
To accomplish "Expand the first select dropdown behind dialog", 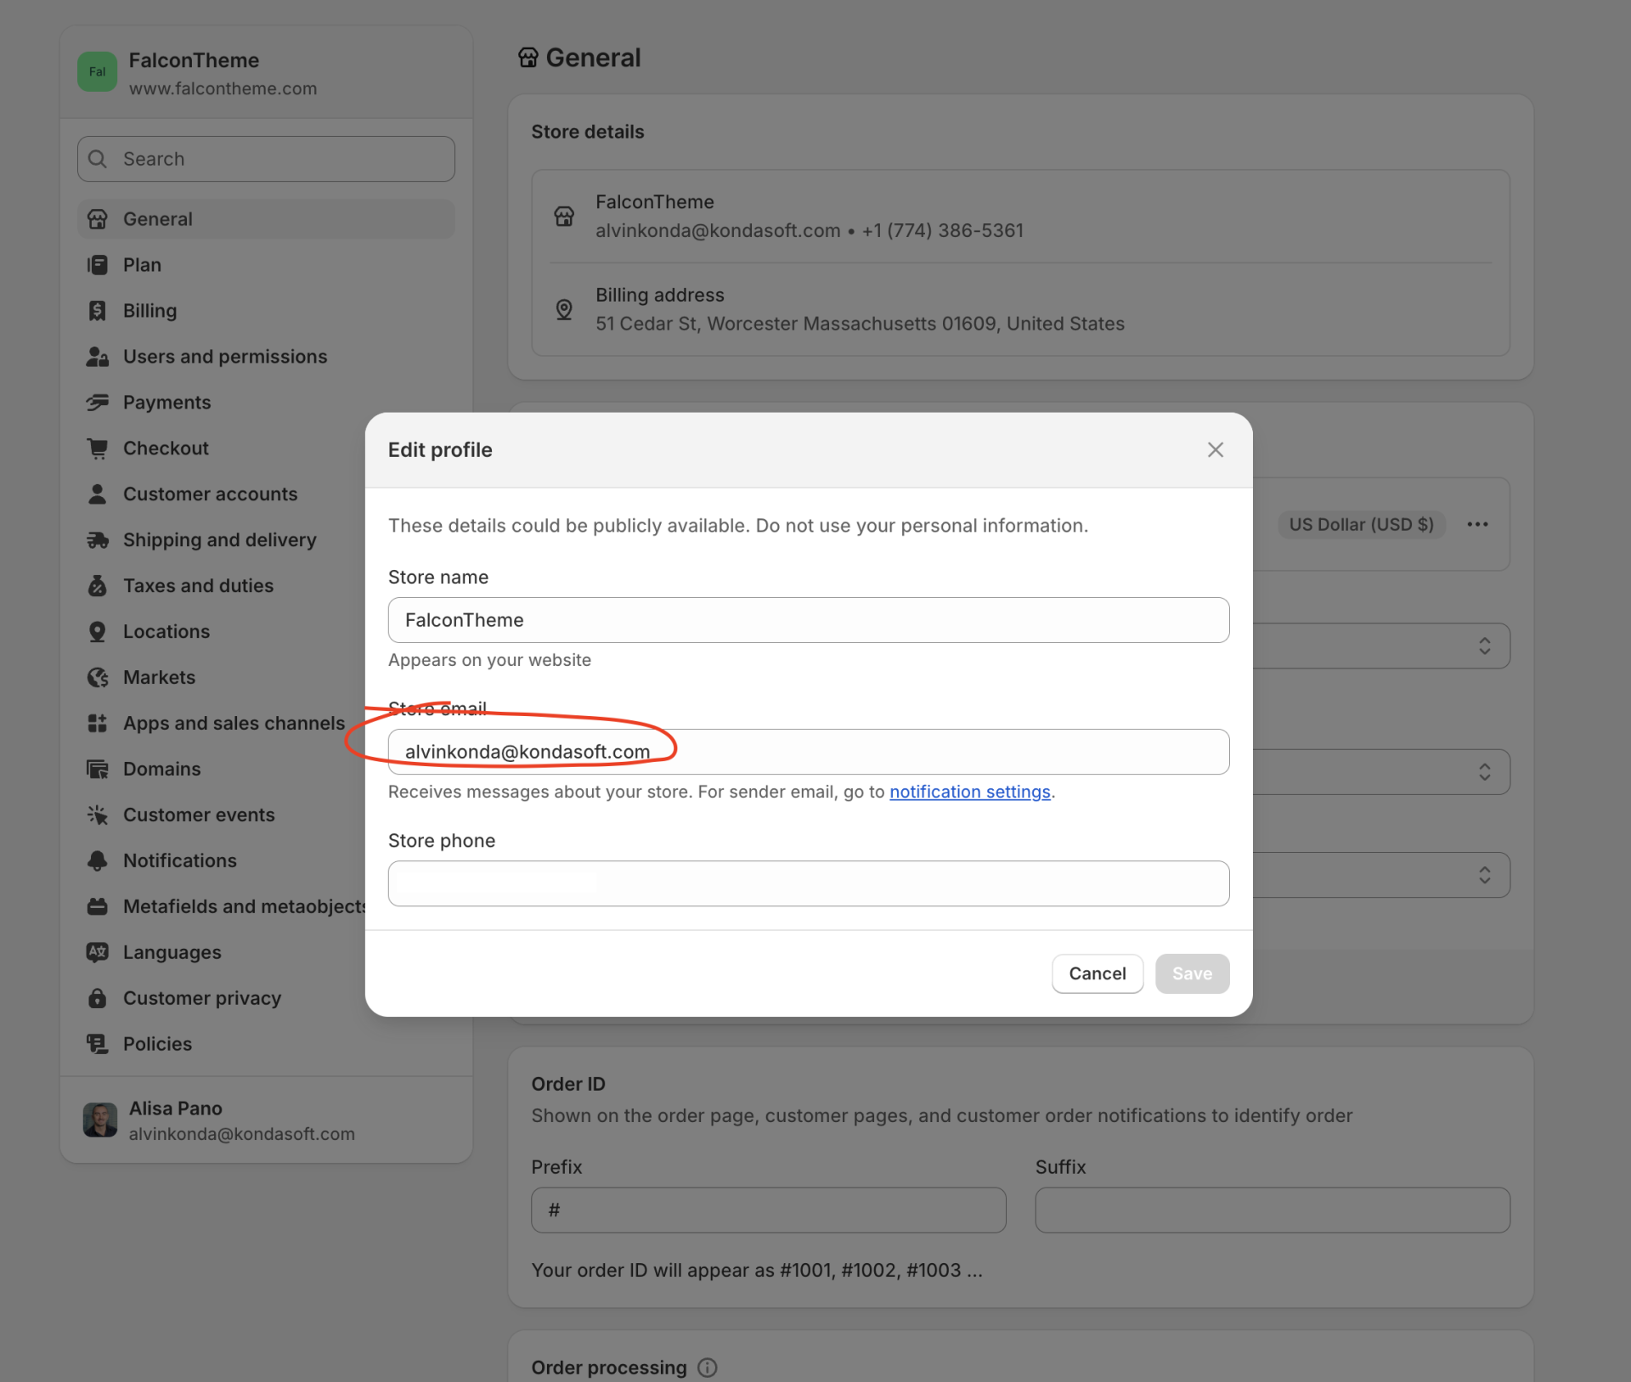I will tap(1483, 646).
